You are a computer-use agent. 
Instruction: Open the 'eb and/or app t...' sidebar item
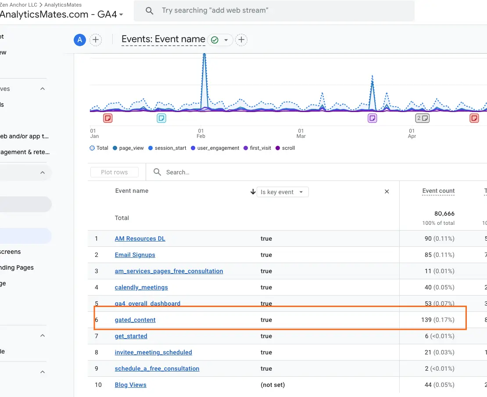[x=24, y=136]
